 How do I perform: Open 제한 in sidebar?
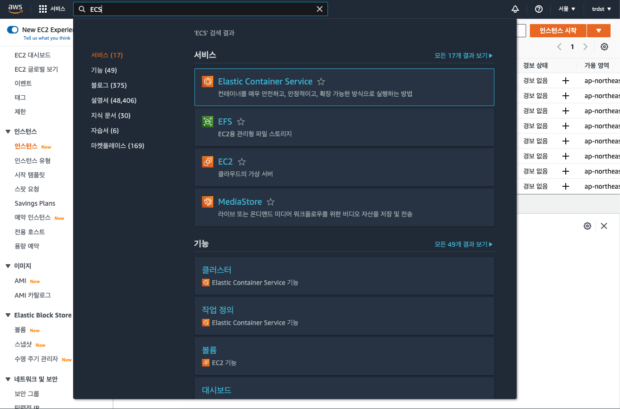point(20,112)
